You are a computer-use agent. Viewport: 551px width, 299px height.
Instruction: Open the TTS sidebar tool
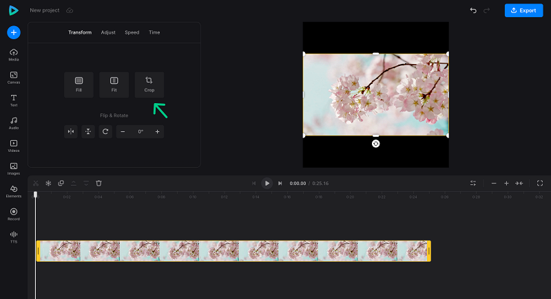14,237
